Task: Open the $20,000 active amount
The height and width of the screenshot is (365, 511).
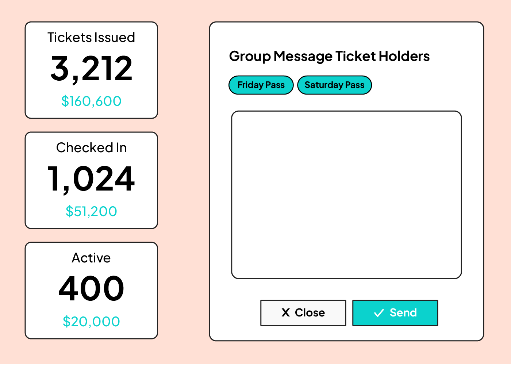Action: (x=91, y=322)
